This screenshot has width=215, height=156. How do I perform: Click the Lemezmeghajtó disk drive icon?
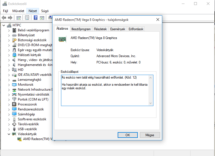(x=14, y=80)
